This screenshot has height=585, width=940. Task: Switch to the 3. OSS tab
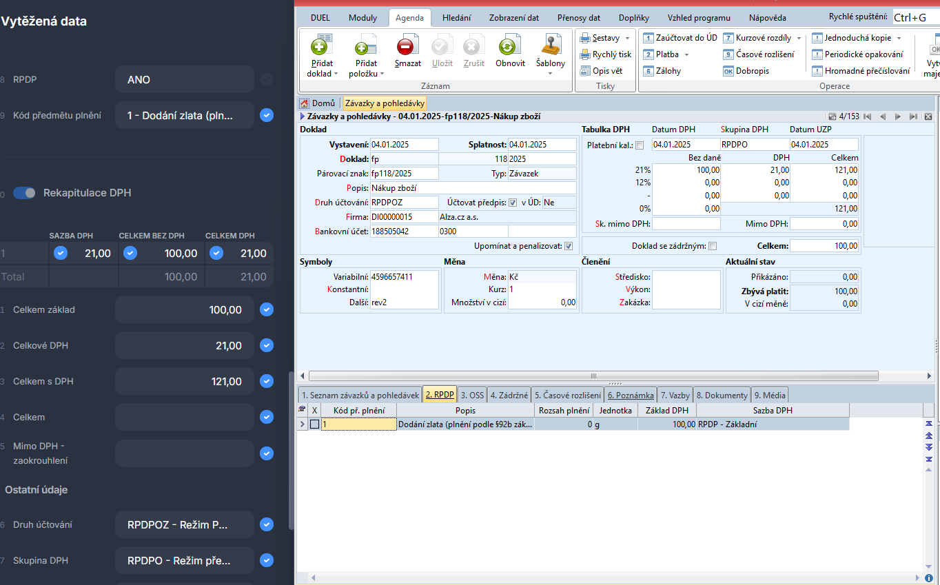472,395
